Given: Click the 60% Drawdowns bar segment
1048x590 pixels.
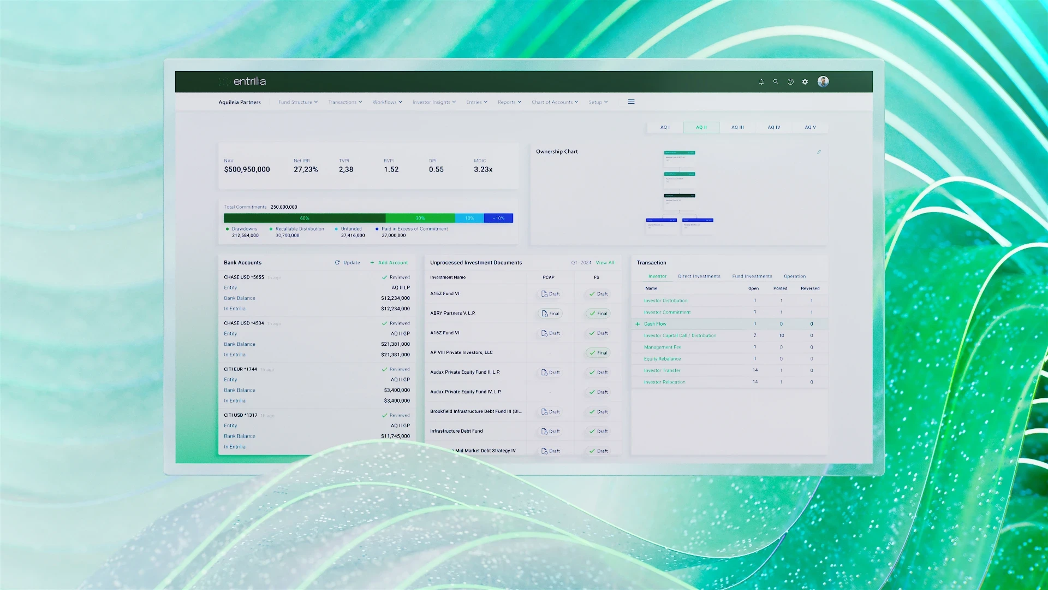Looking at the screenshot, I should point(305,219).
